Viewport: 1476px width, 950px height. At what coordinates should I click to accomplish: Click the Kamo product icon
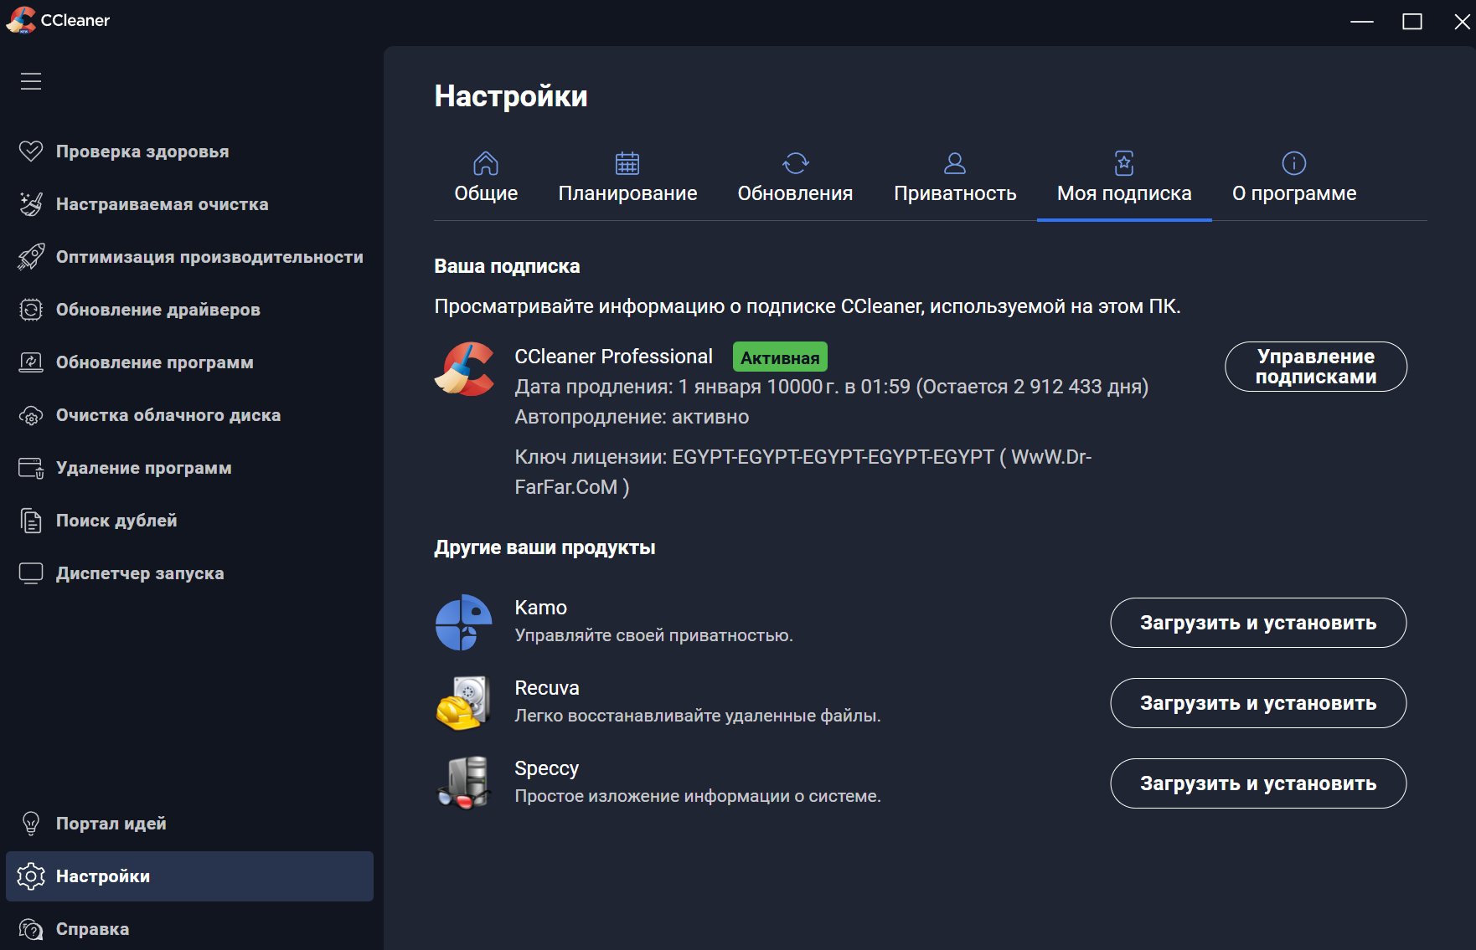pyautogui.click(x=463, y=623)
